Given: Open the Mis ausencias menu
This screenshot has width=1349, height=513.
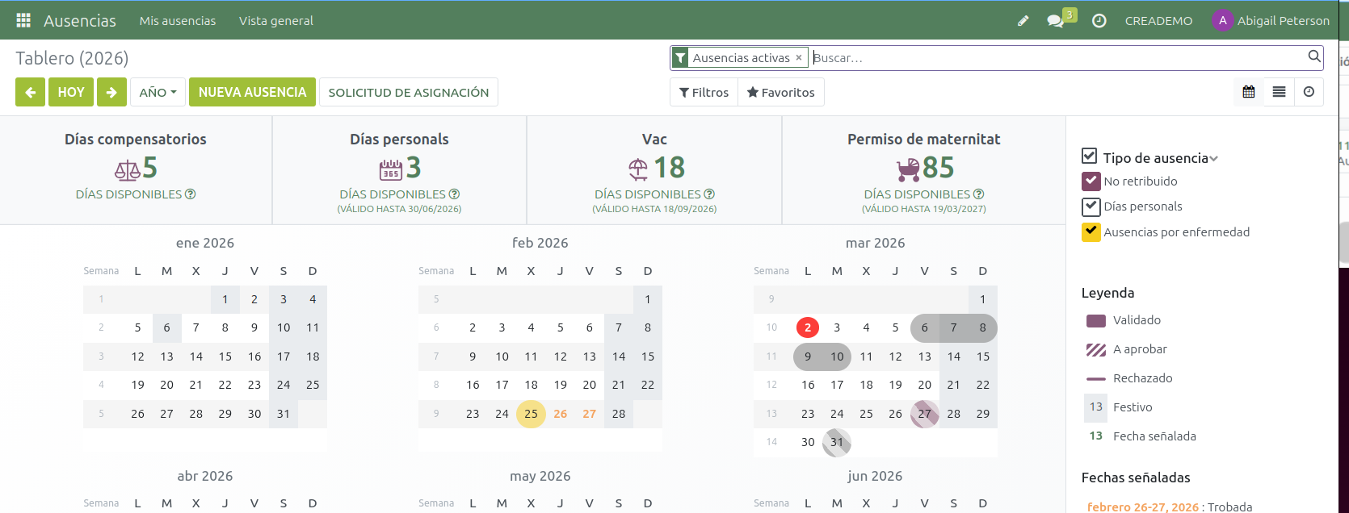Looking at the screenshot, I should [177, 21].
